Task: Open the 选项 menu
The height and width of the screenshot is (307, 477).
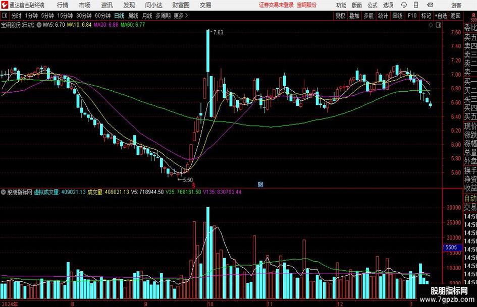Action: click(x=388, y=5)
